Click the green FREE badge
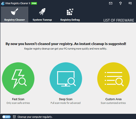The height and width of the screenshot is (119, 136). click(34, 3)
